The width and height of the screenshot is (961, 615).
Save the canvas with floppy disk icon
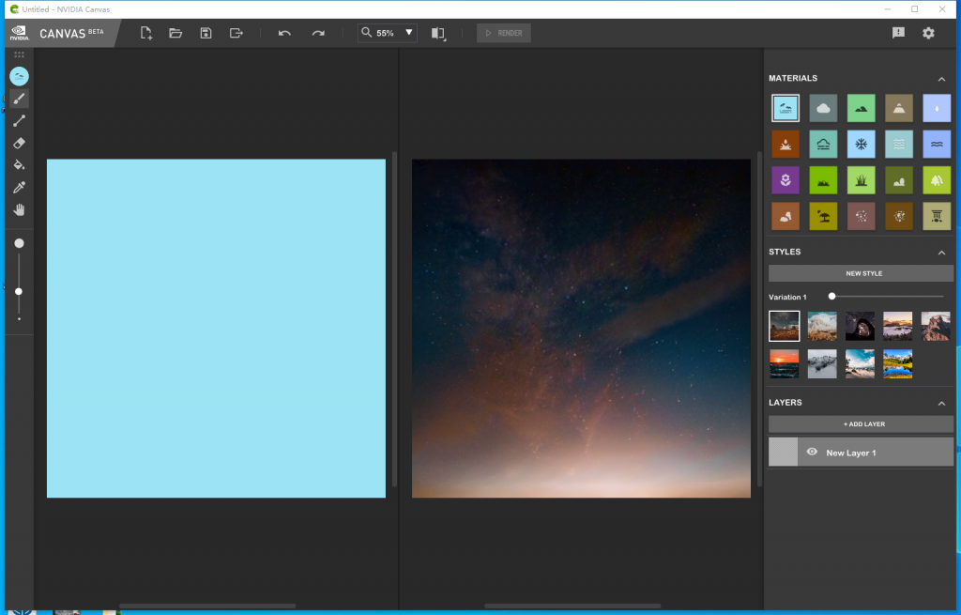coord(206,33)
